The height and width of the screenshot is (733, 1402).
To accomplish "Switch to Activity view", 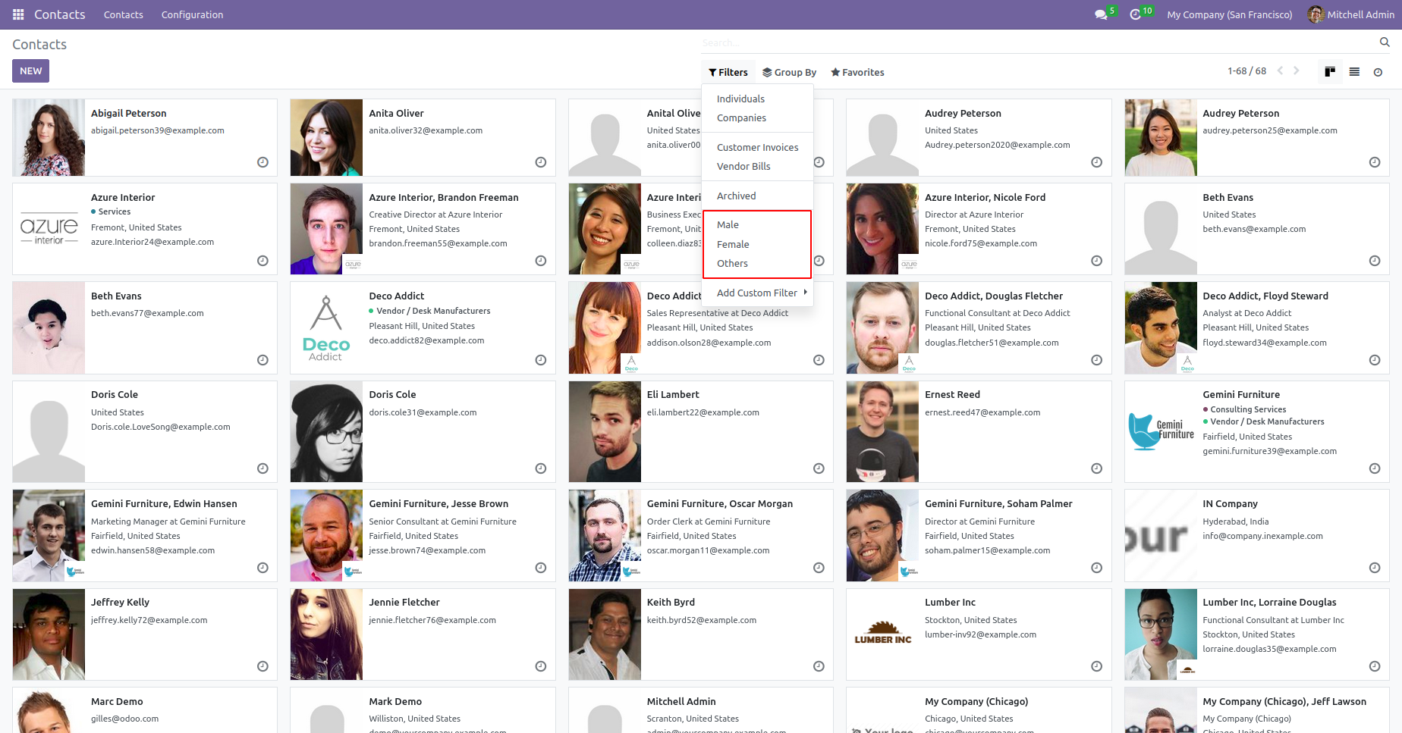I will point(1378,72).
